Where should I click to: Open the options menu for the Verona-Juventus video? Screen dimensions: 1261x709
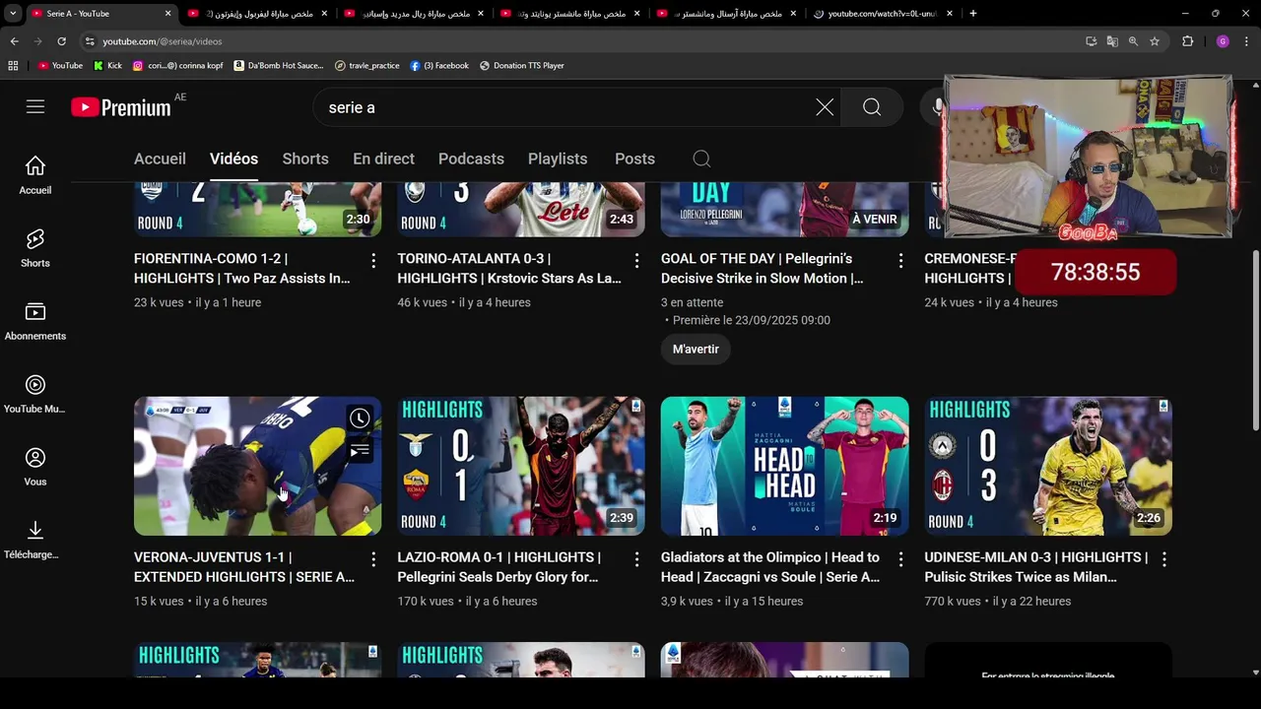pos(373,558)
